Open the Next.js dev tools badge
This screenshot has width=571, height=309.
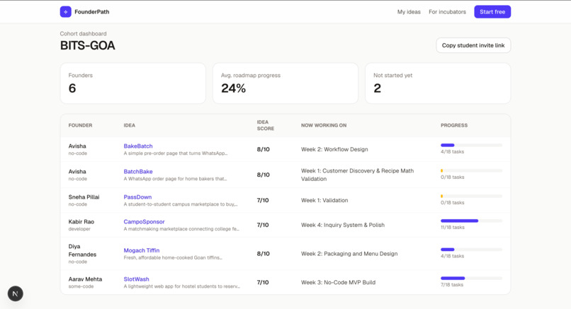tap(16, 293)
